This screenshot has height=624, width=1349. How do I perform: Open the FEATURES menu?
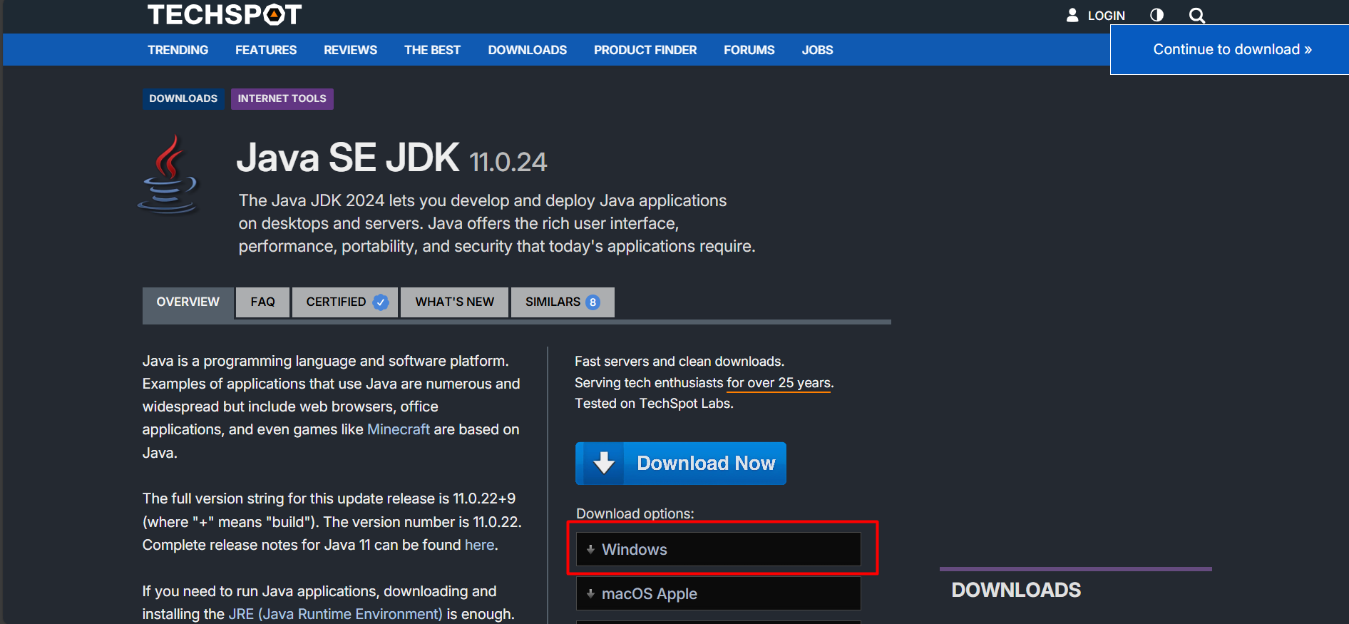(266, 50)
